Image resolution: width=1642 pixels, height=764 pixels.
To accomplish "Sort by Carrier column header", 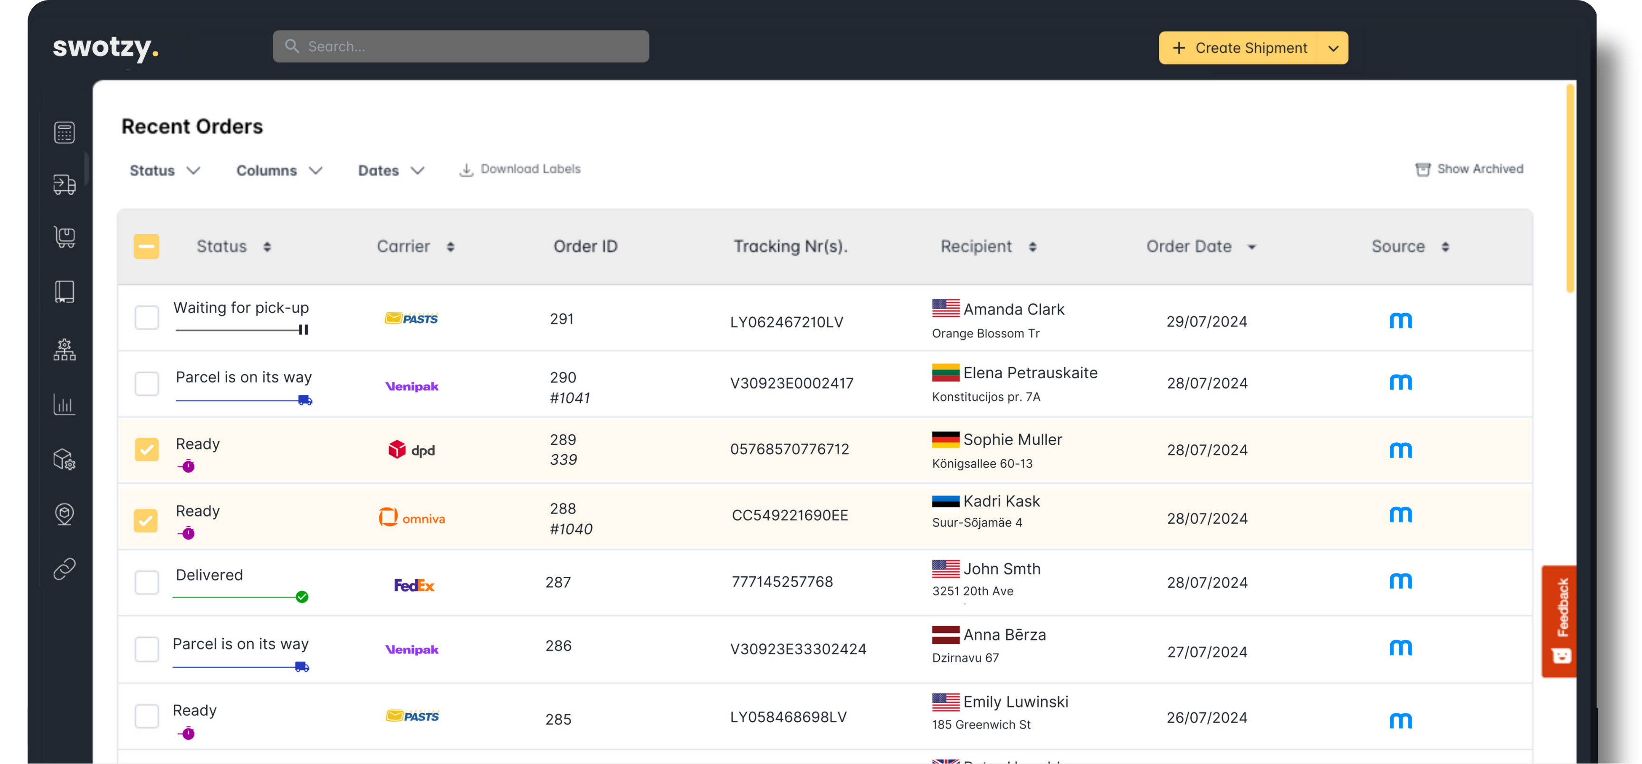I will pyautogui.click(x=415, y=247).
